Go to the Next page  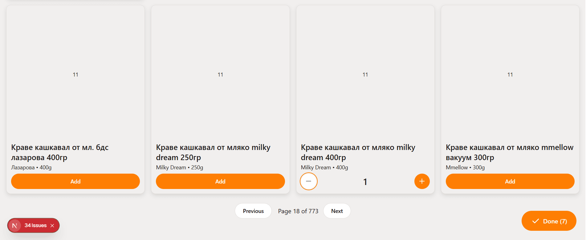[x=337, y=211]
